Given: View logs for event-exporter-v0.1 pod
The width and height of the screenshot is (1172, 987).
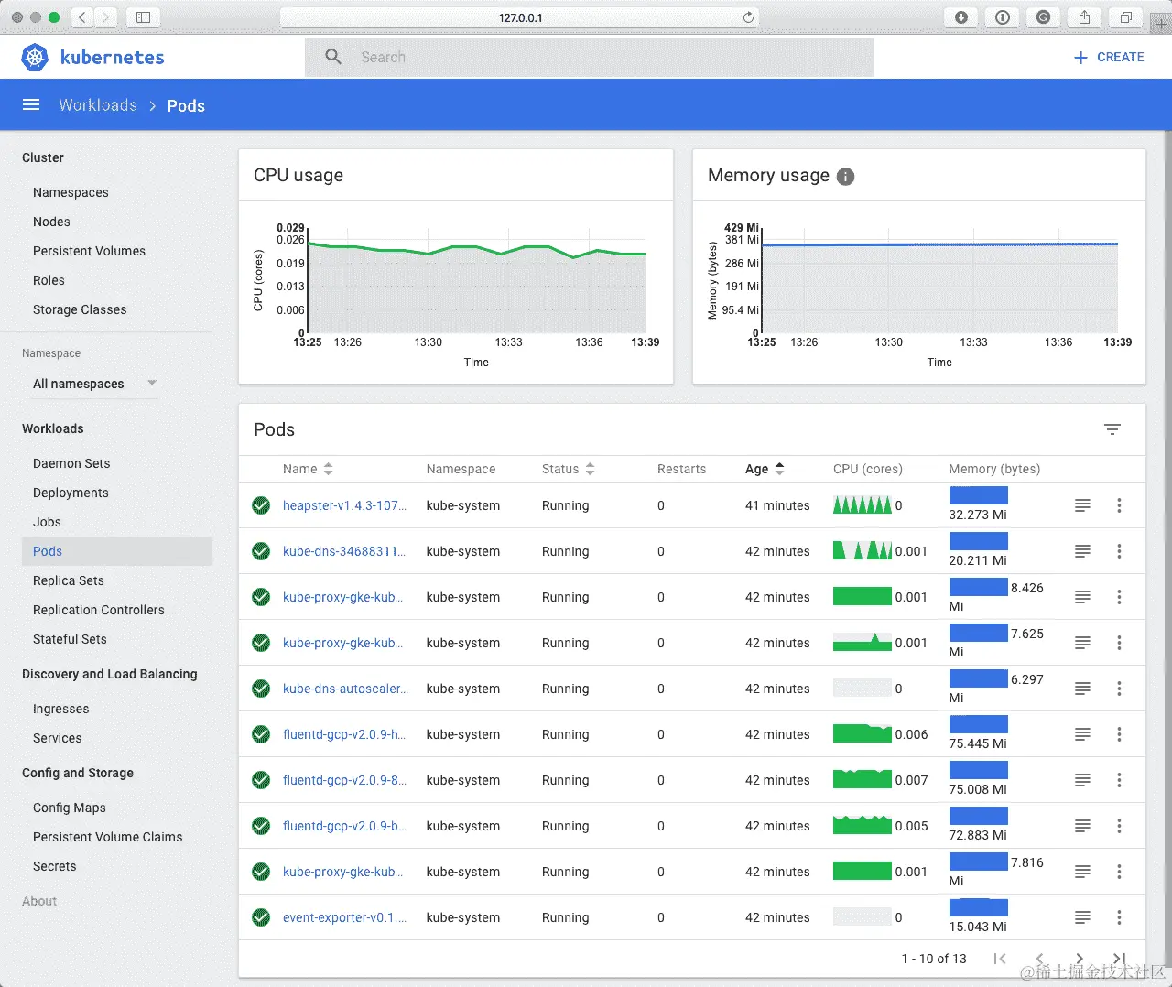Looking at the screenshot, I should pyautogui.click(x=1082, y=917).
